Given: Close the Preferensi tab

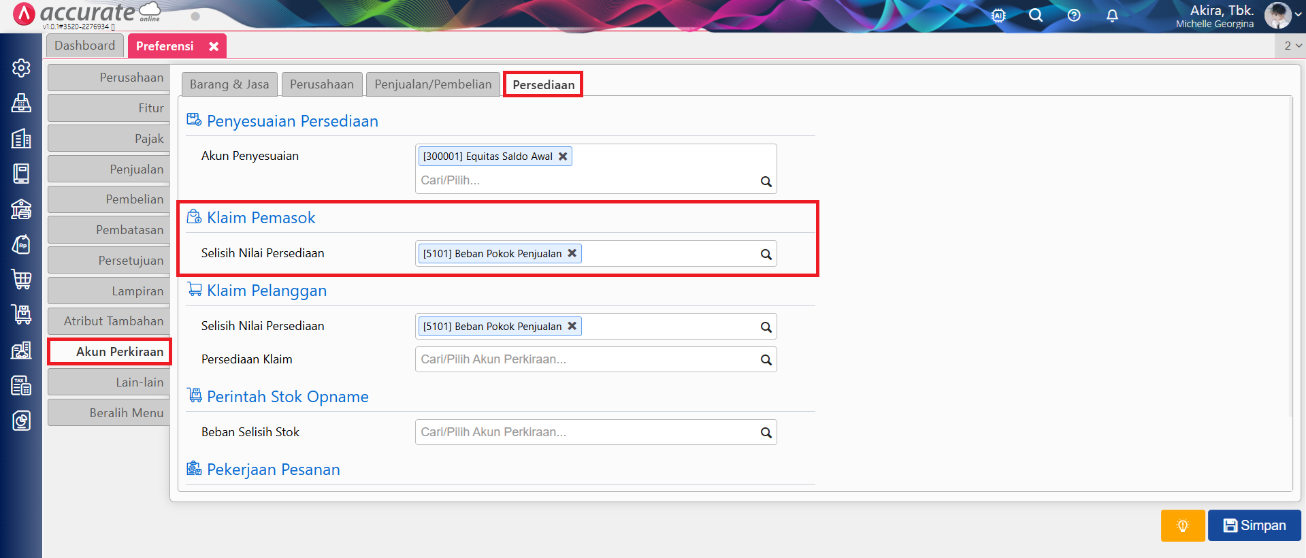Looking at the screenshot, I should coord(214,46).
